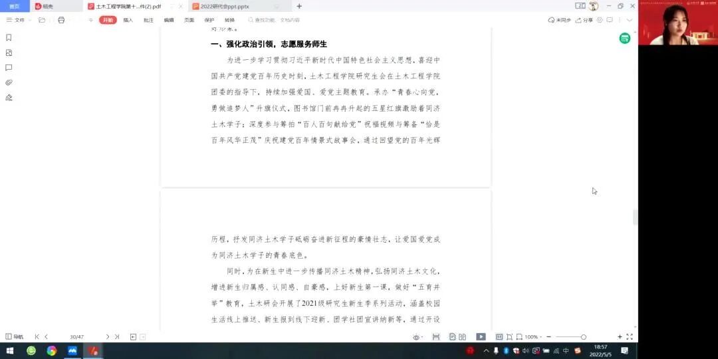Open the 100% zoom level dropdown
This screenshot has width=718, height=359.
click(533, 337)
